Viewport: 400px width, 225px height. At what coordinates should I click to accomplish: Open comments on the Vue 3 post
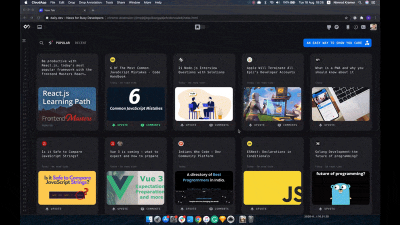(150, 208)
